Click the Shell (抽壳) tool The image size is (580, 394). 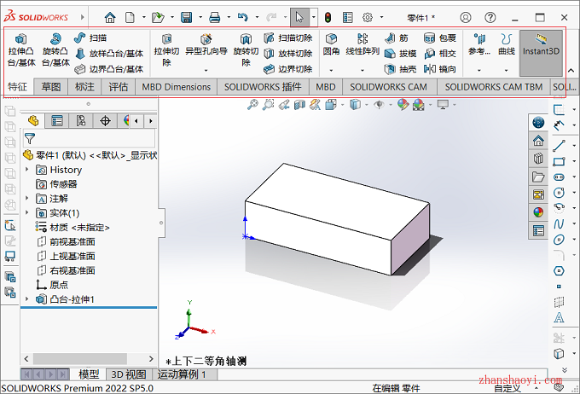(x=401, y=69)
